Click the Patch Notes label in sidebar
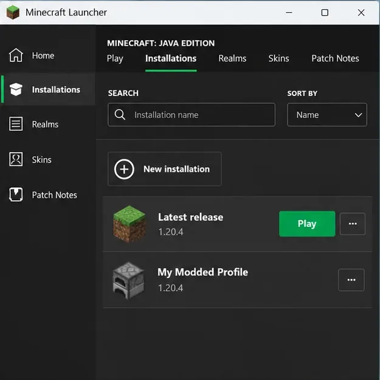The width and height of the screenshot is (380, 380). (55, 195)
